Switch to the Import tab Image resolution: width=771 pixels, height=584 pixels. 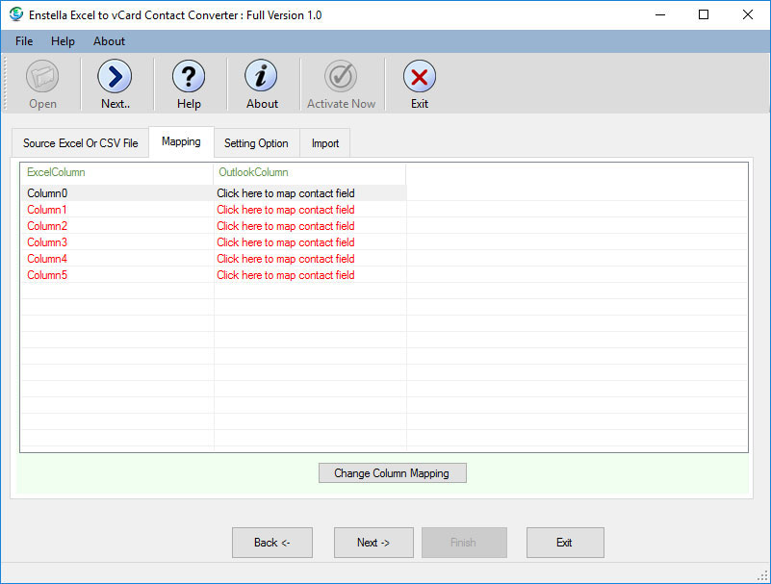(x=325, y=143)
